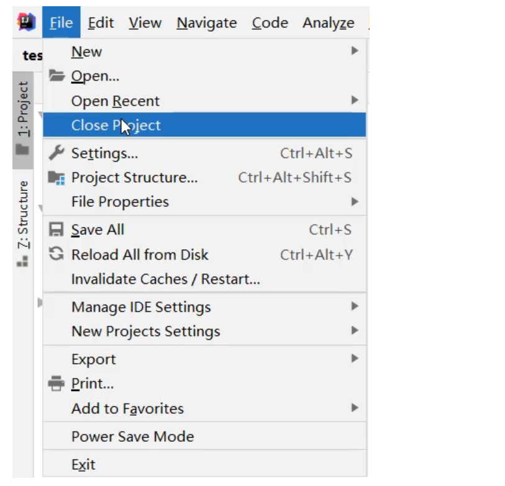Toggle Power Save Mode
This screenshot has width=505, height=486.
132,436
